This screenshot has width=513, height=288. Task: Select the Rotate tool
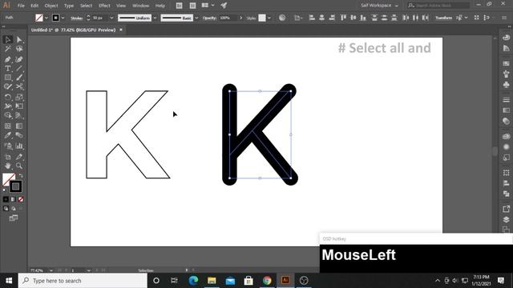[x=8, y=97]
